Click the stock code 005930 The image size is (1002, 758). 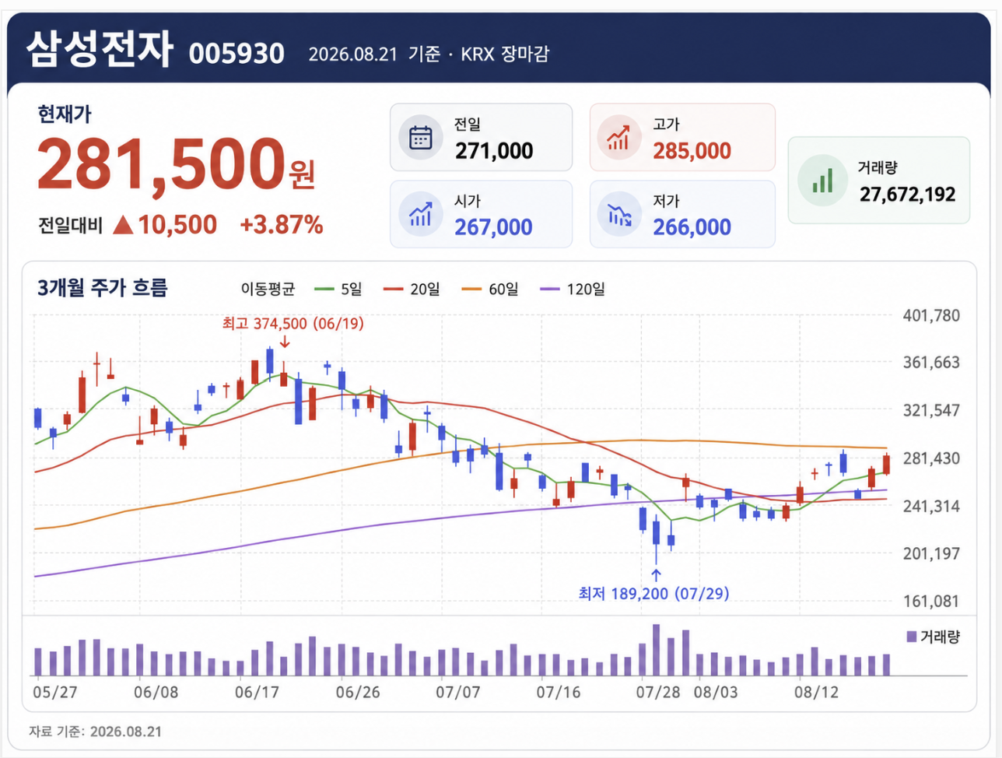(x=236, y=54)
